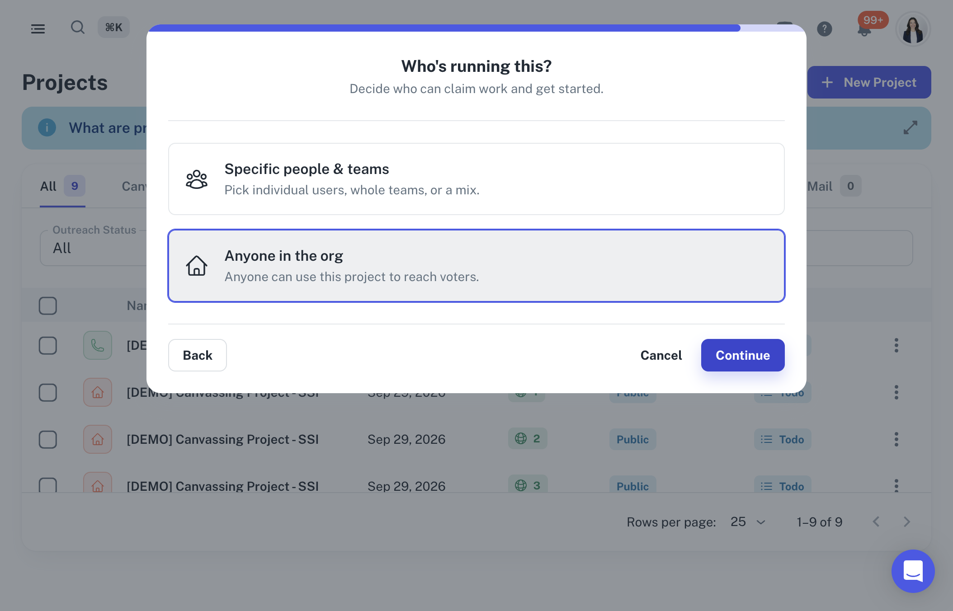
Task: Click the people group icon
Action: coord(197,179)
